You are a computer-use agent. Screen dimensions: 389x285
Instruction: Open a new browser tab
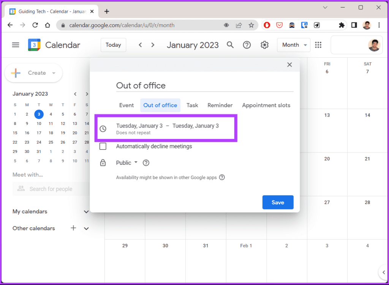[107, 11]
